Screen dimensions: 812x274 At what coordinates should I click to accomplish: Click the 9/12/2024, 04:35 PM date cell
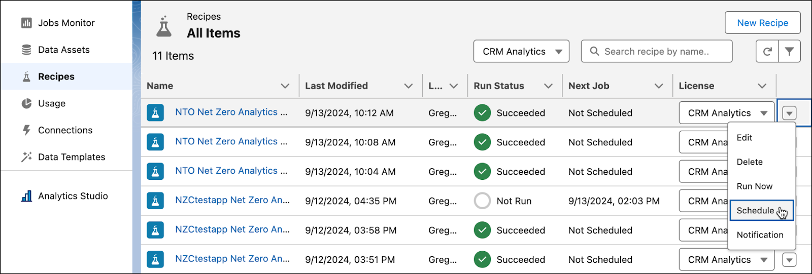point(351,201)
